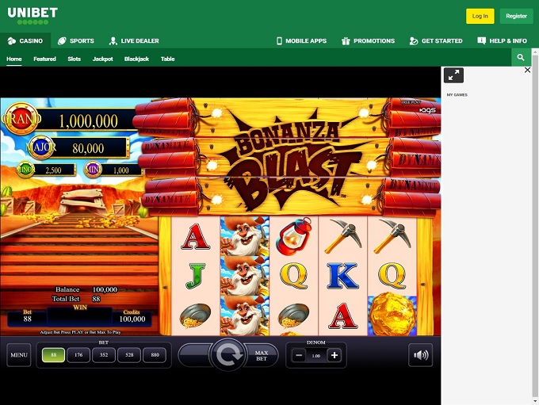The image size is (539, 405).
Task: Open the Sports section
Action: pos(76,40)
